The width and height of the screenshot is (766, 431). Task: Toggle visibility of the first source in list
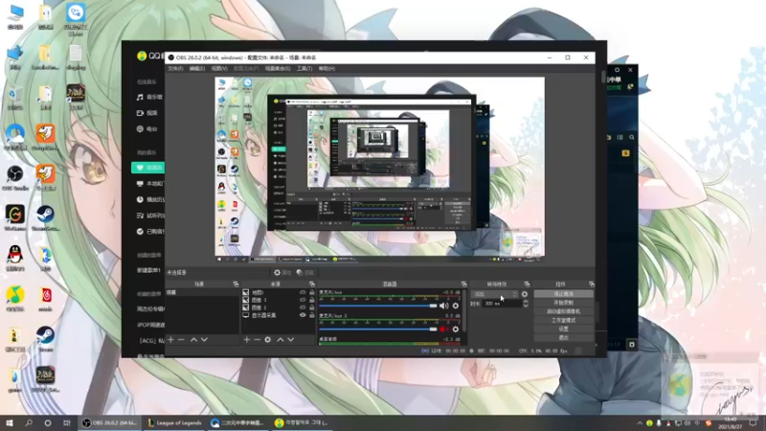[303, 292]
